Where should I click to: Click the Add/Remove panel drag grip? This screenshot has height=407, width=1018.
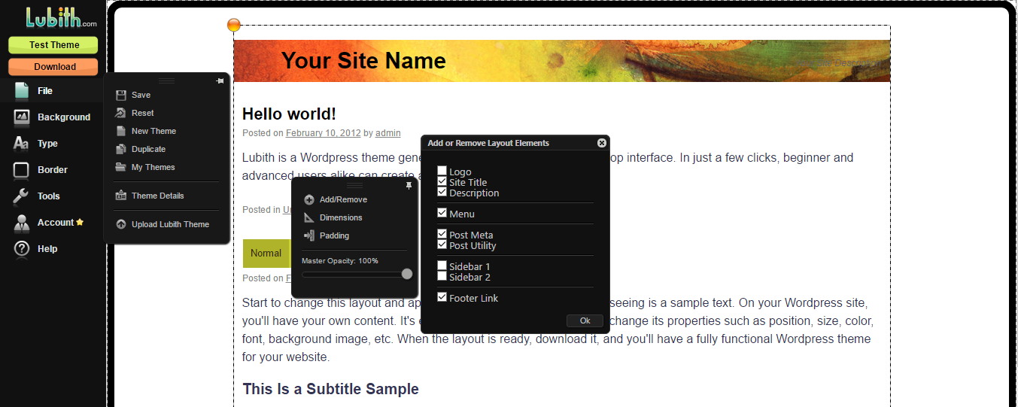(354, 185)
